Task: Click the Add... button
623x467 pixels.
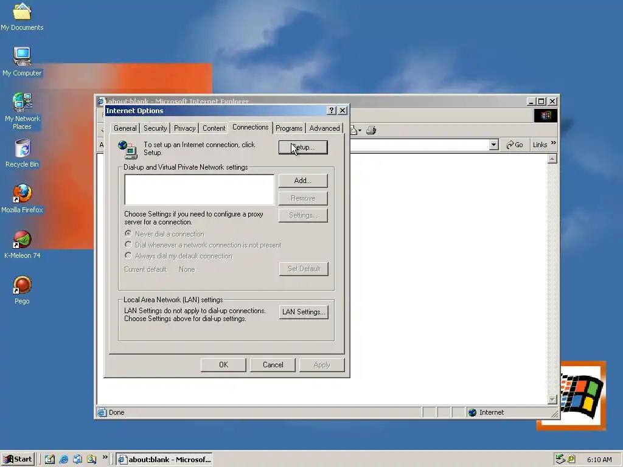Action: (x=303, y=181)
